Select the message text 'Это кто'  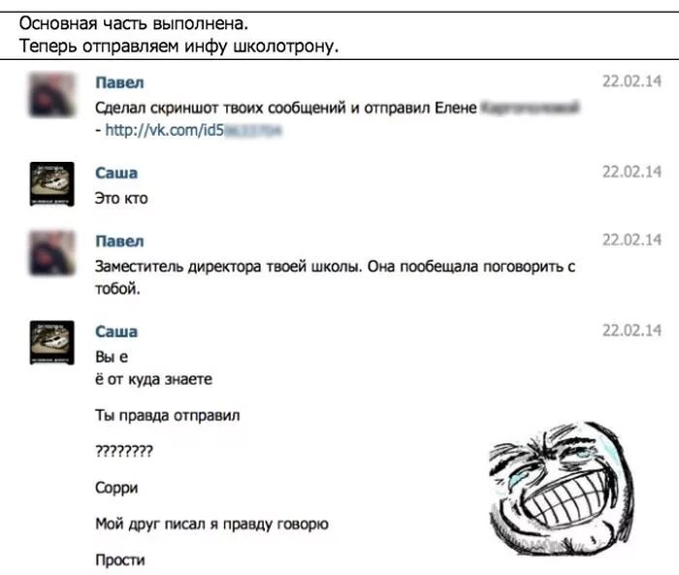121,198
